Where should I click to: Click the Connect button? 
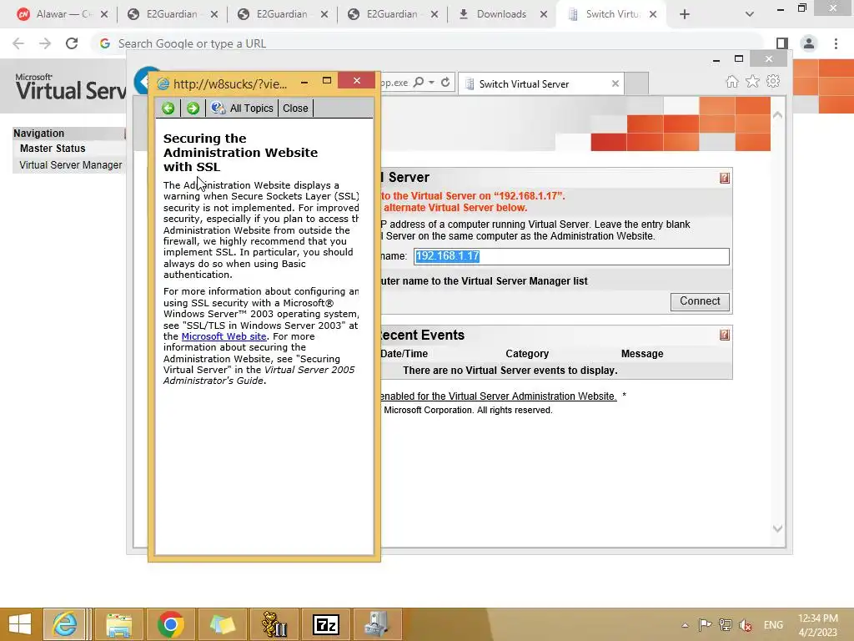pos(700,301)
